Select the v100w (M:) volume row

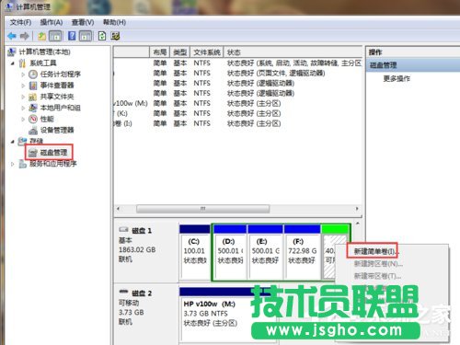coord(237,103)
